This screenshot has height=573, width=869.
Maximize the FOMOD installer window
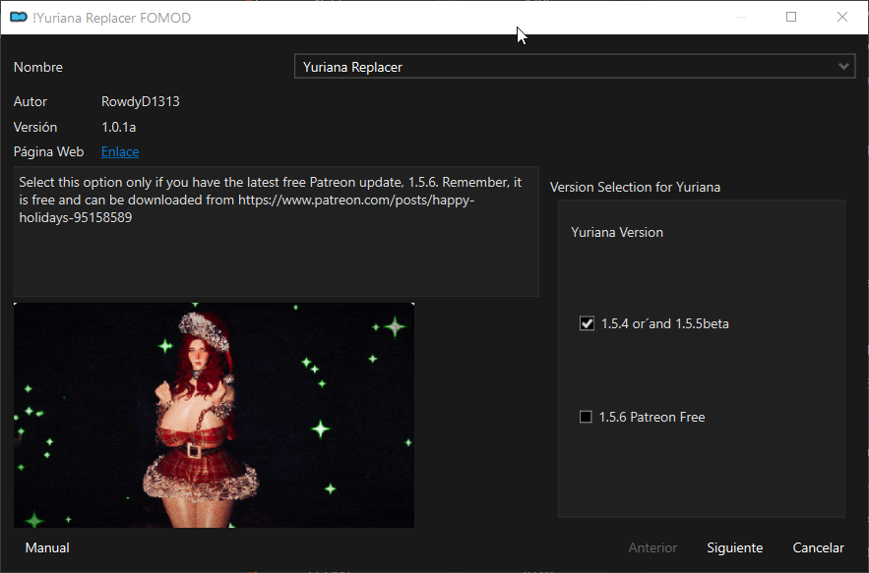[x=791, y=17]
